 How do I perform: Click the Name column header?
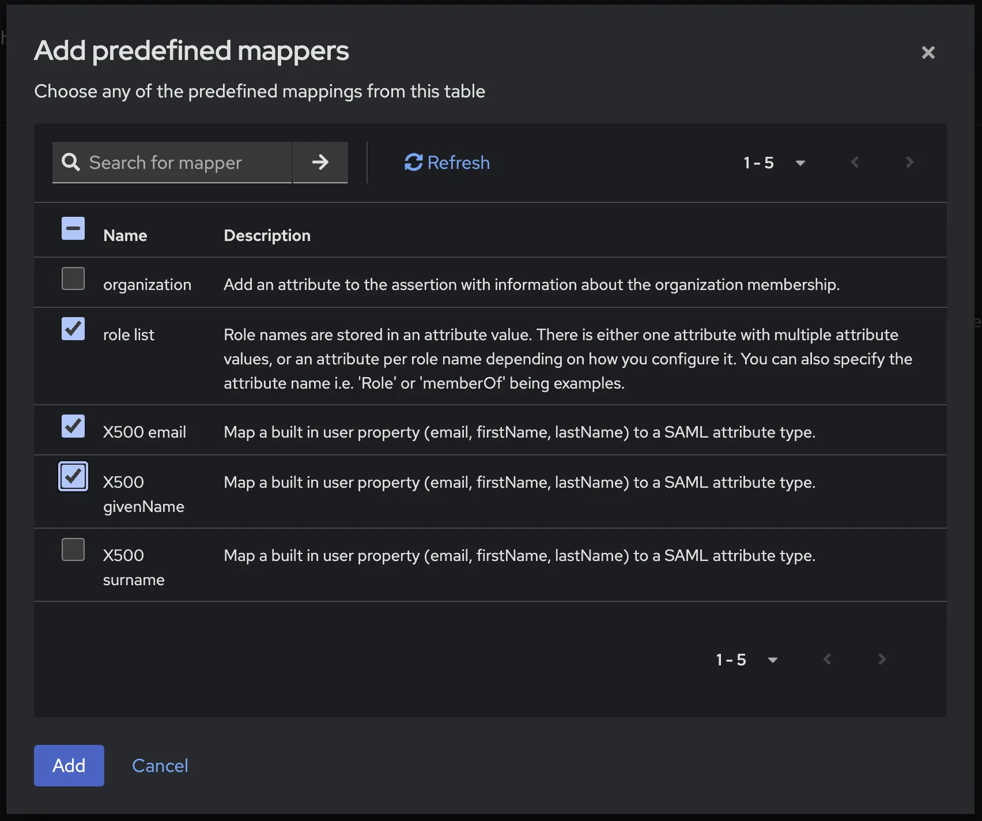pyautogui.click(x=125, y=235)
